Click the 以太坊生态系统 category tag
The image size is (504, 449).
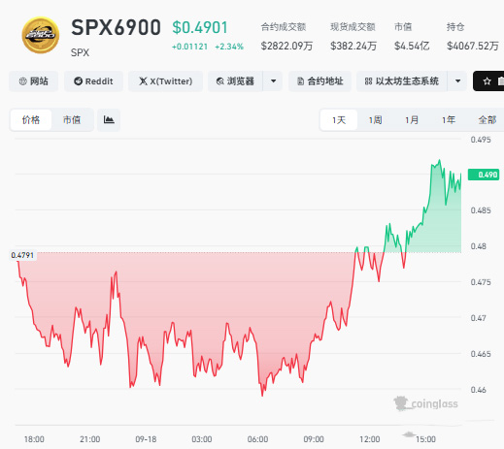402,81
